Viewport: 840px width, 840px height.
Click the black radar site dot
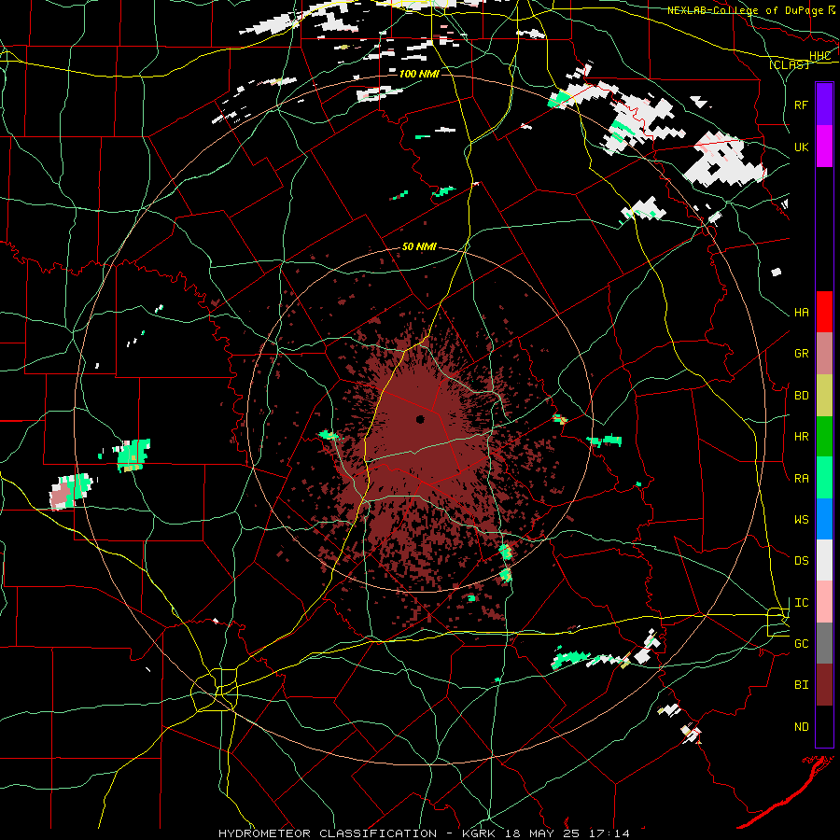[420, 419]
